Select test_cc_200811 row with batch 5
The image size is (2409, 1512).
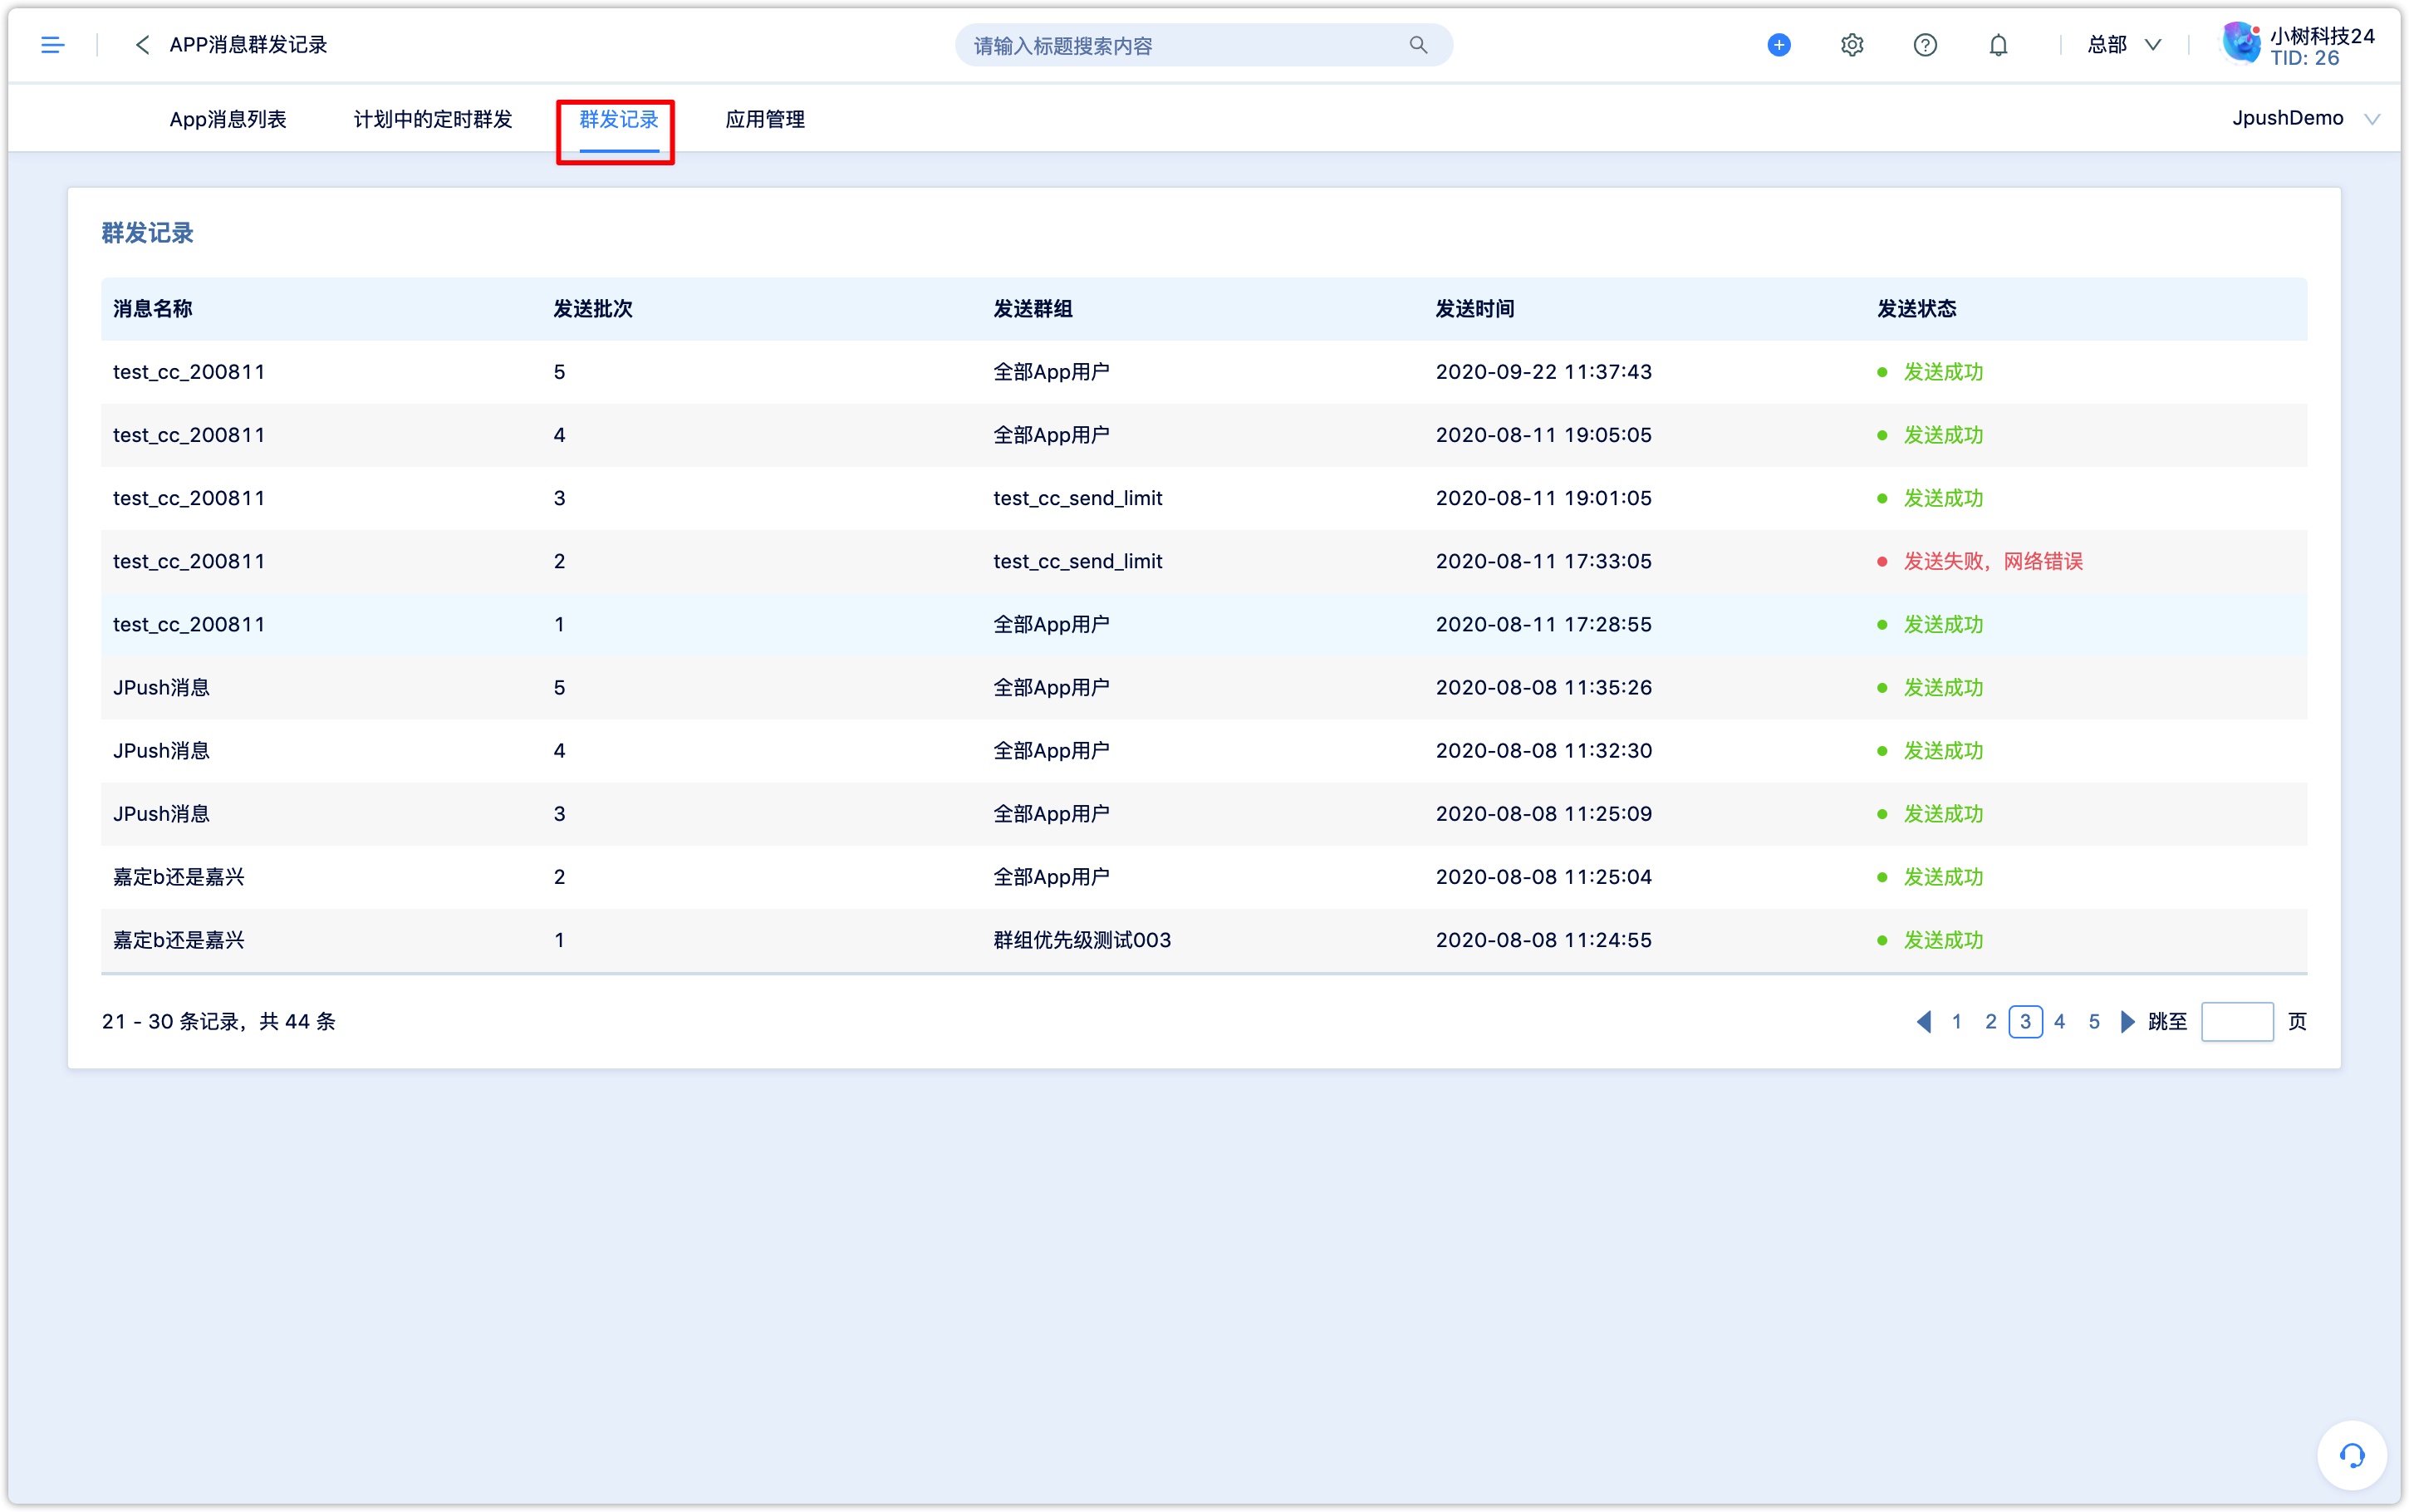[1204, 372]
